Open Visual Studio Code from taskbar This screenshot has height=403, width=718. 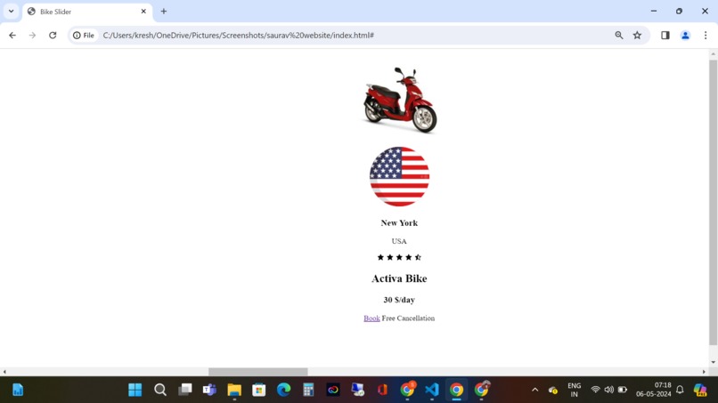(432, 390)
